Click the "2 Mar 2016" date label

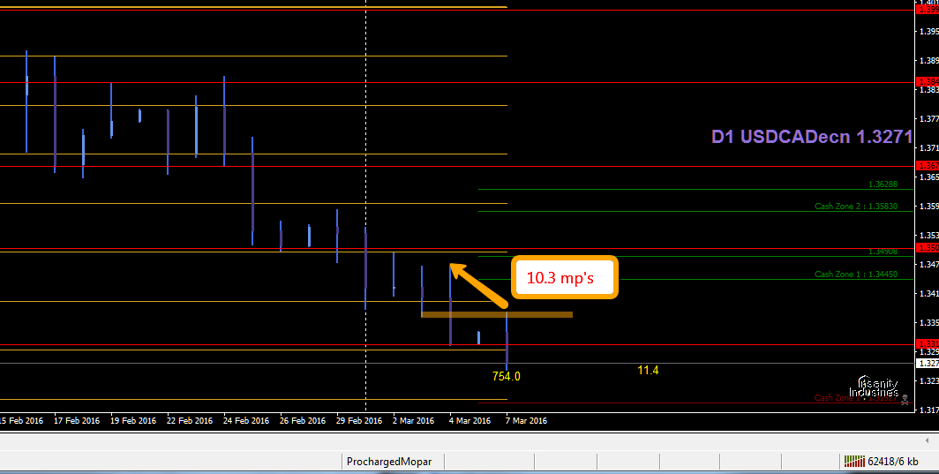pyautogui.click(x=413, y=421)
